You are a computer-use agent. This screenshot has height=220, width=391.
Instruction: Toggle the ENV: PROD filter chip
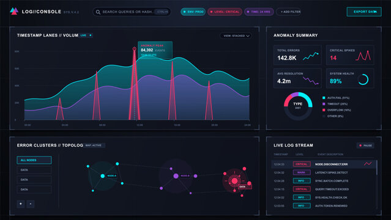[193, 12]
